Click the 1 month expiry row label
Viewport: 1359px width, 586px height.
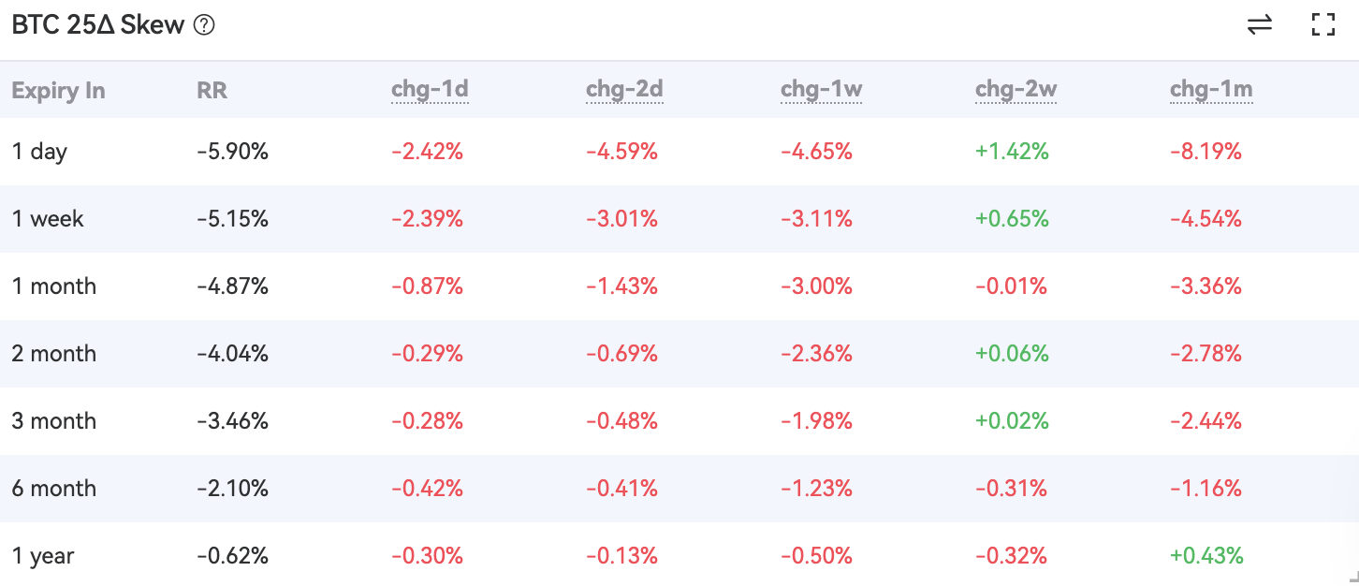click(54, 286)
